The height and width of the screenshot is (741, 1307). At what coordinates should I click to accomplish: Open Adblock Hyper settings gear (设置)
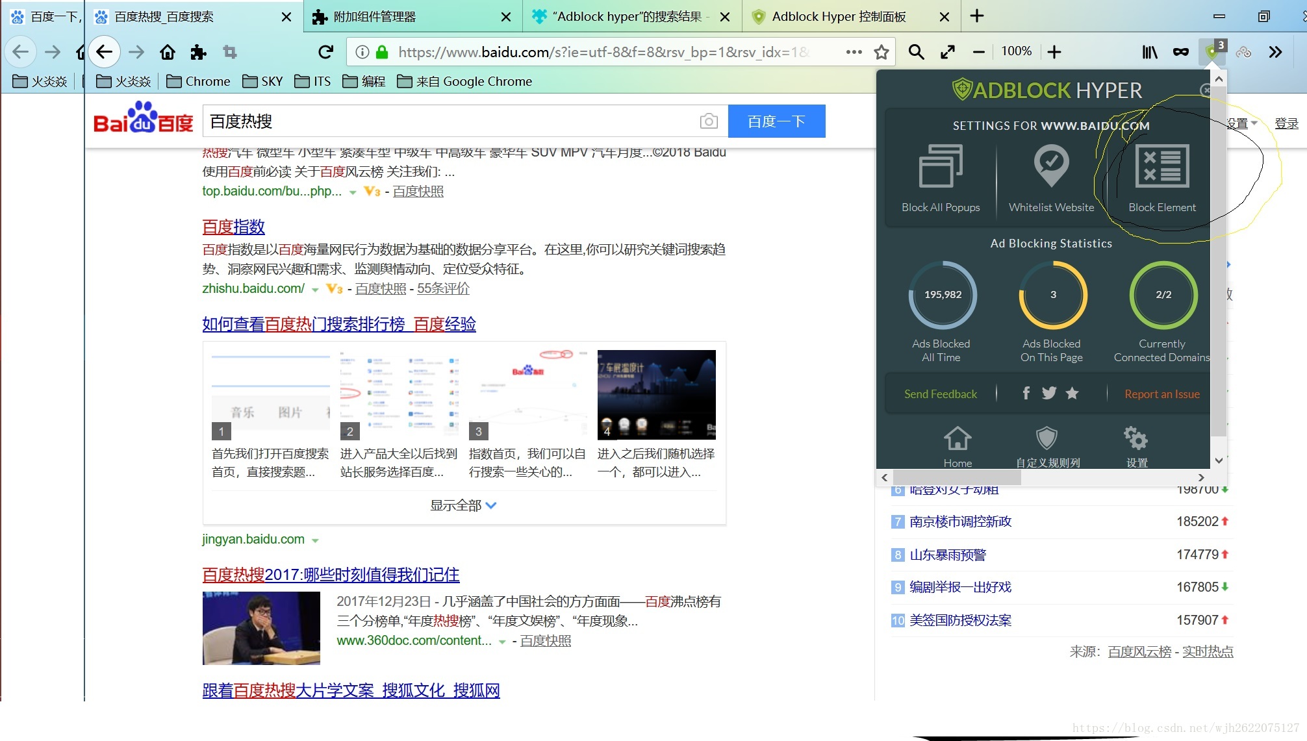1136,438
